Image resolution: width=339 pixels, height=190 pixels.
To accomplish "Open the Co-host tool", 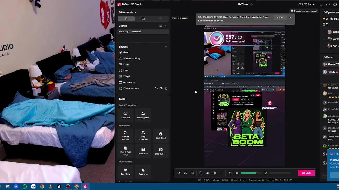I will [126, 115].
